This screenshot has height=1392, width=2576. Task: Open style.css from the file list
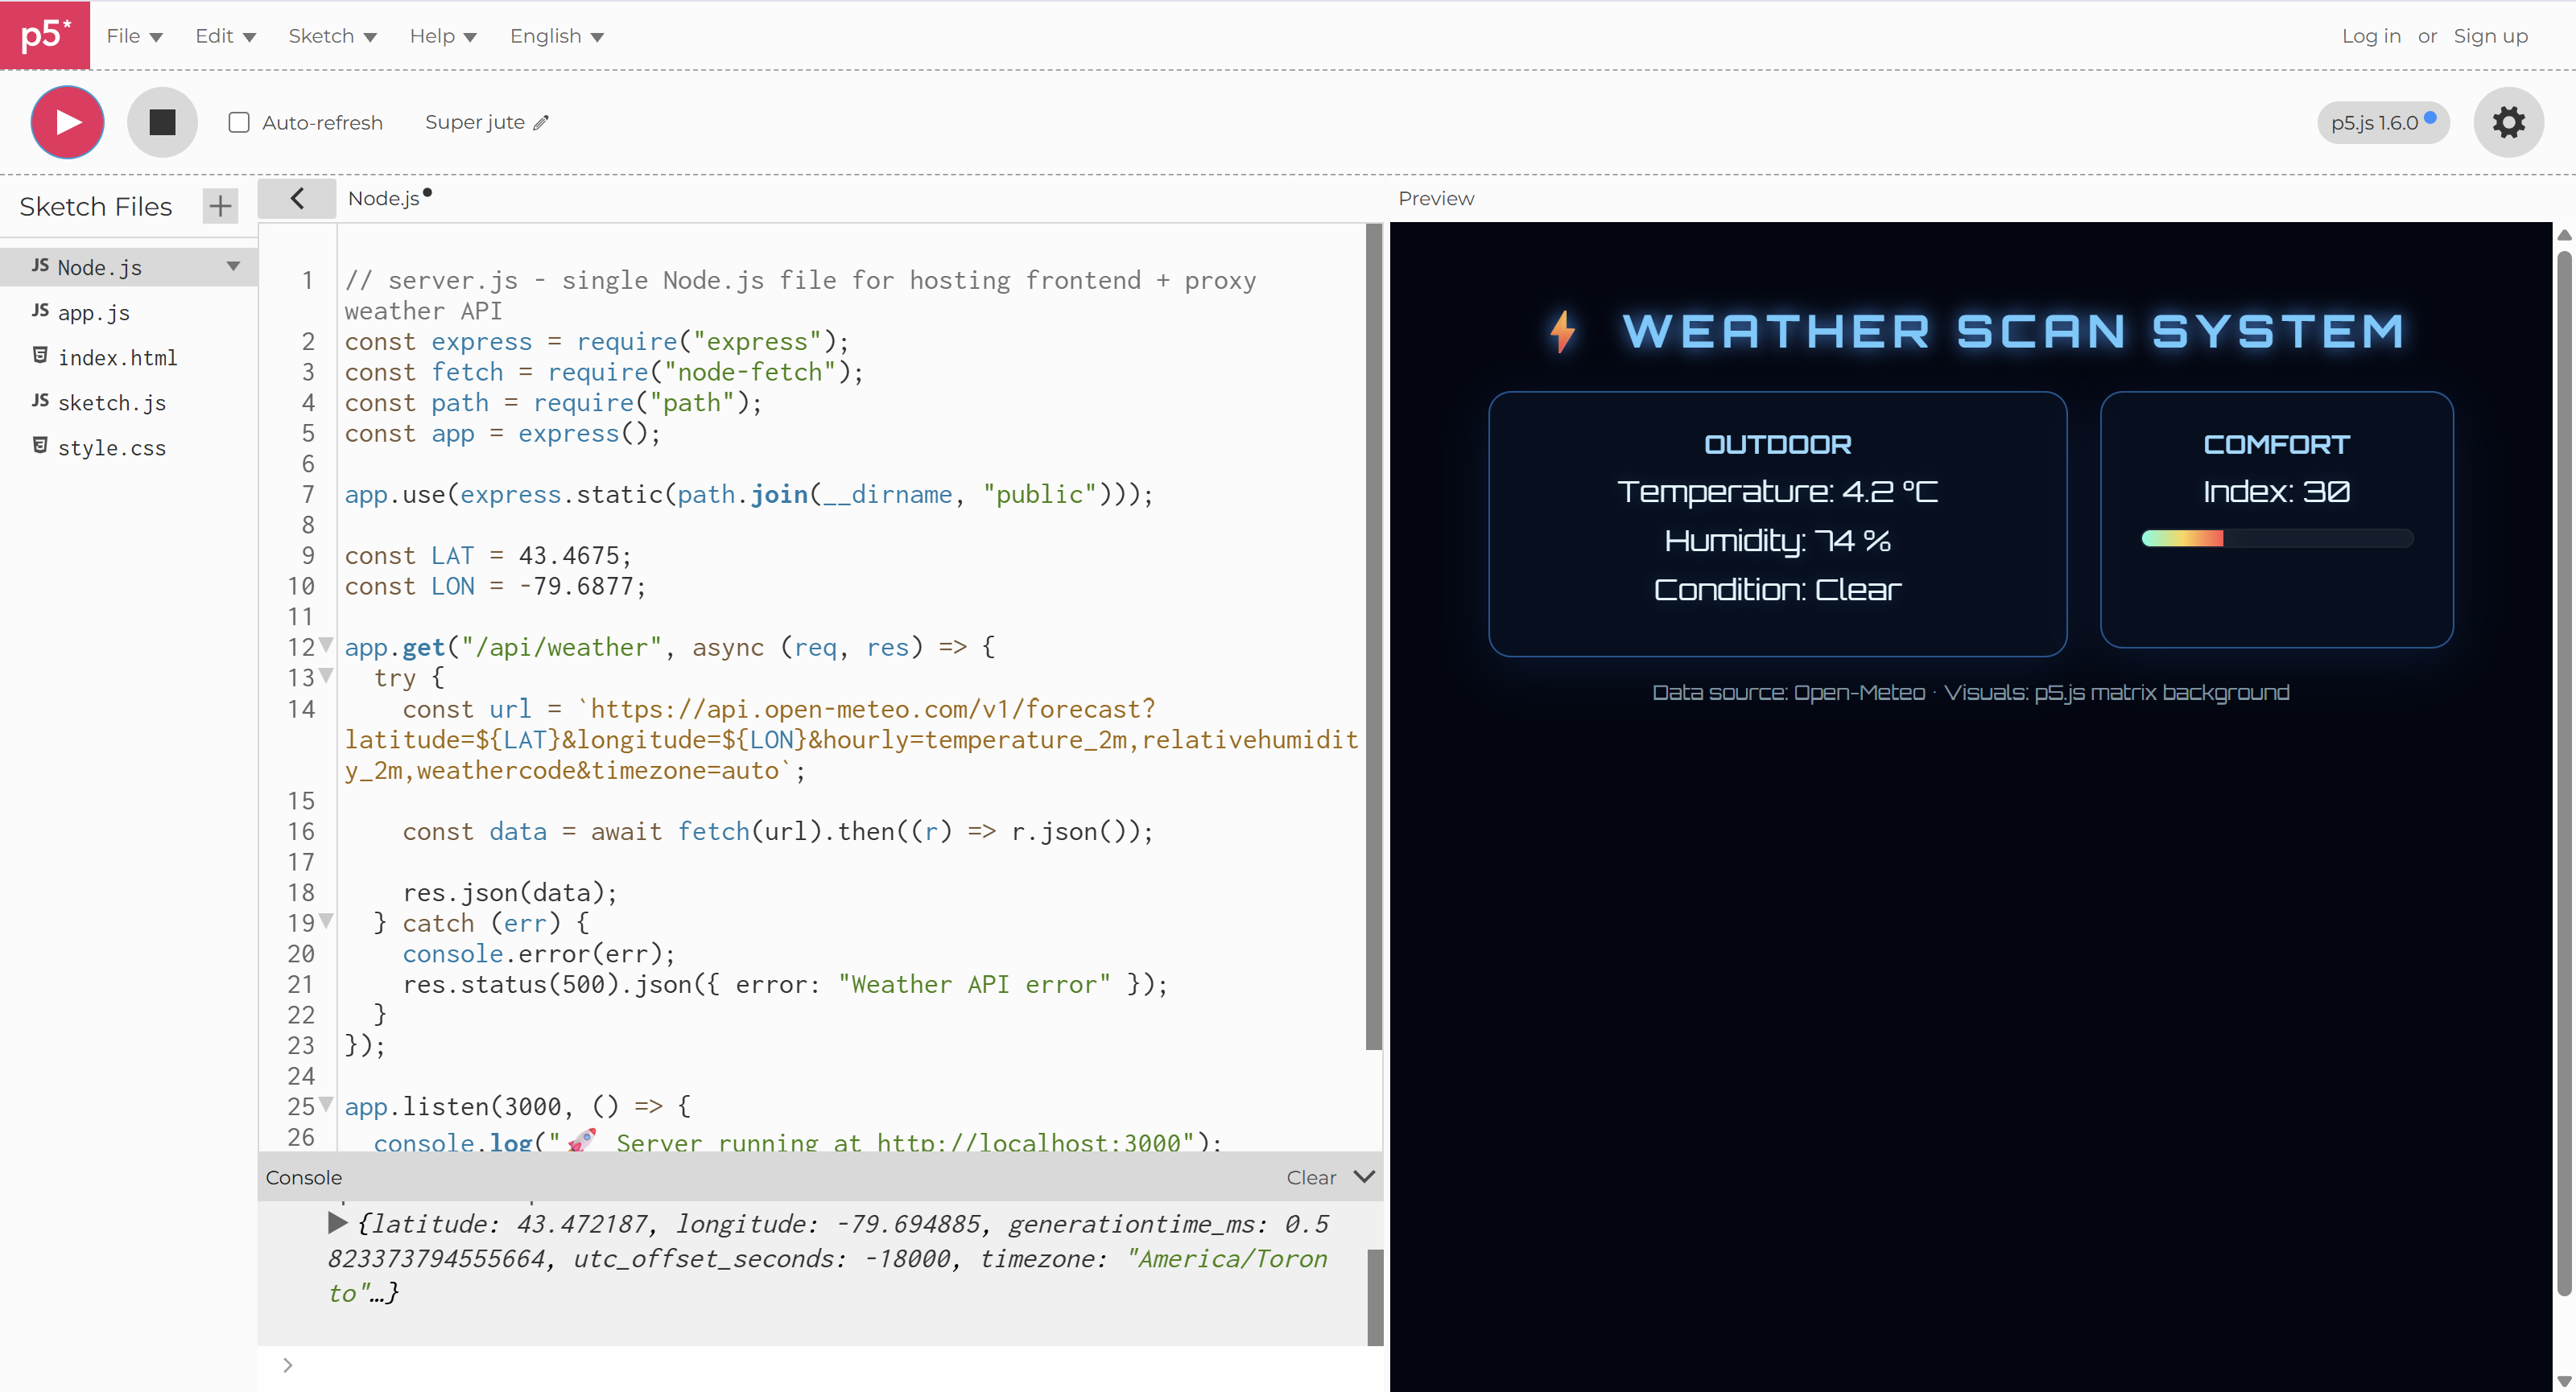(x=112, y=447)
